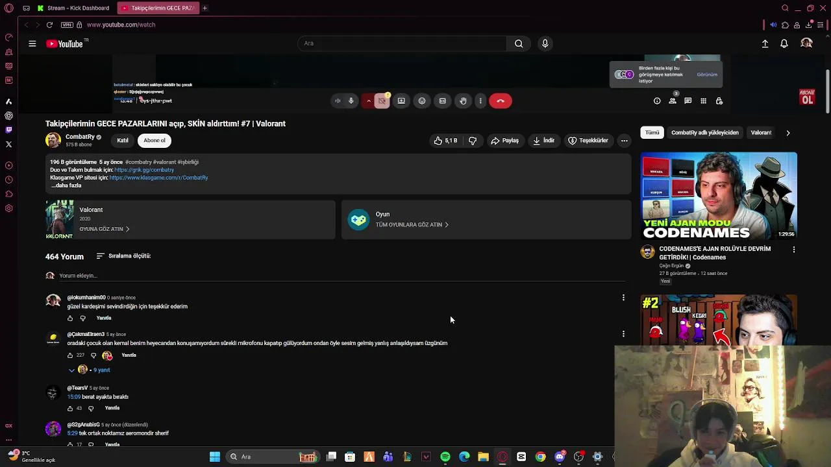
Task: Show call participants people icon
Action: (x=673, y=101)
